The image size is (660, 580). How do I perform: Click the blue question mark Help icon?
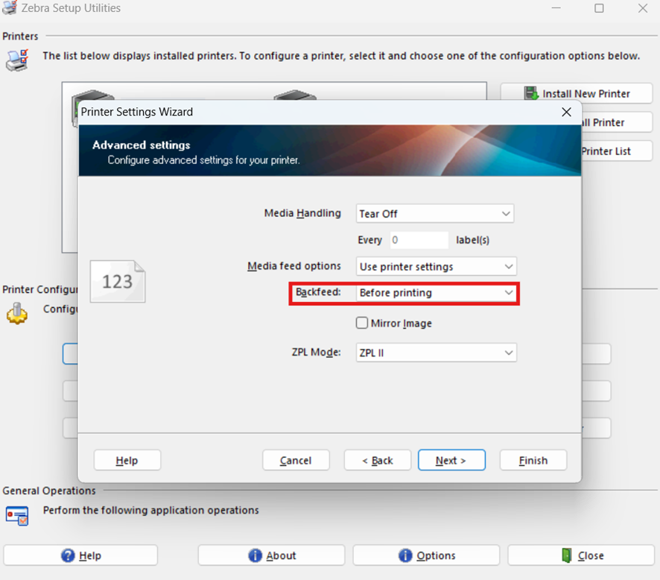[x=68, y=555]
